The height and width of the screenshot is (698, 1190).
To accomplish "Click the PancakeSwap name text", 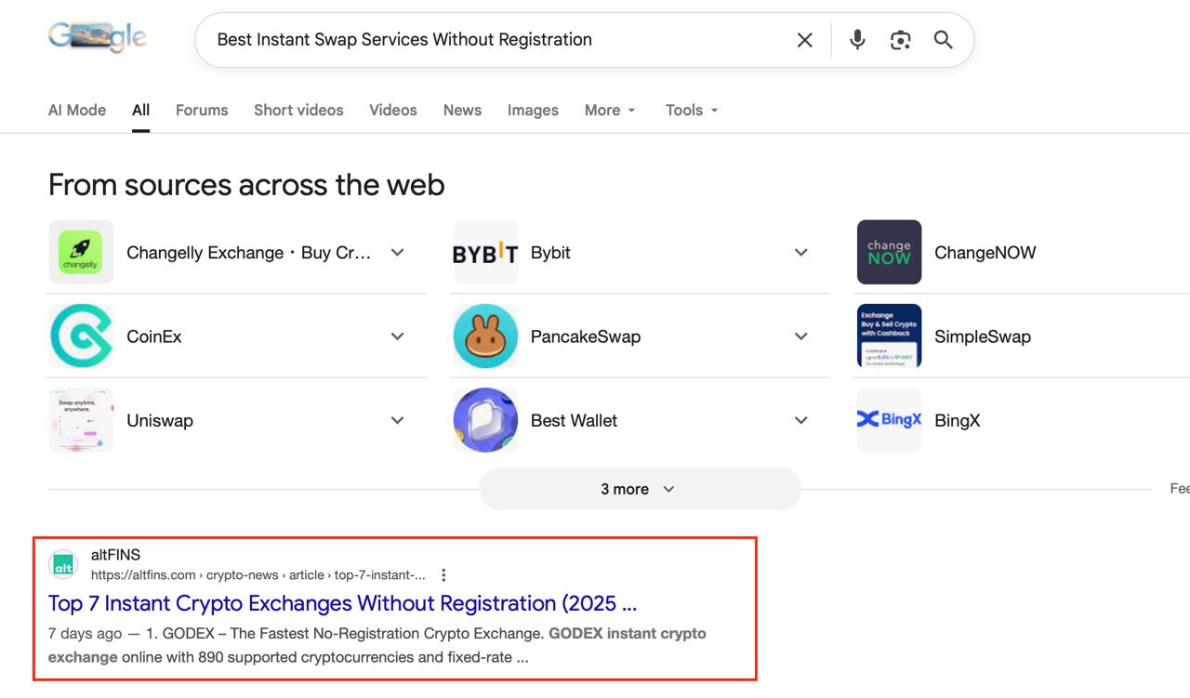I will pos(586,336).
